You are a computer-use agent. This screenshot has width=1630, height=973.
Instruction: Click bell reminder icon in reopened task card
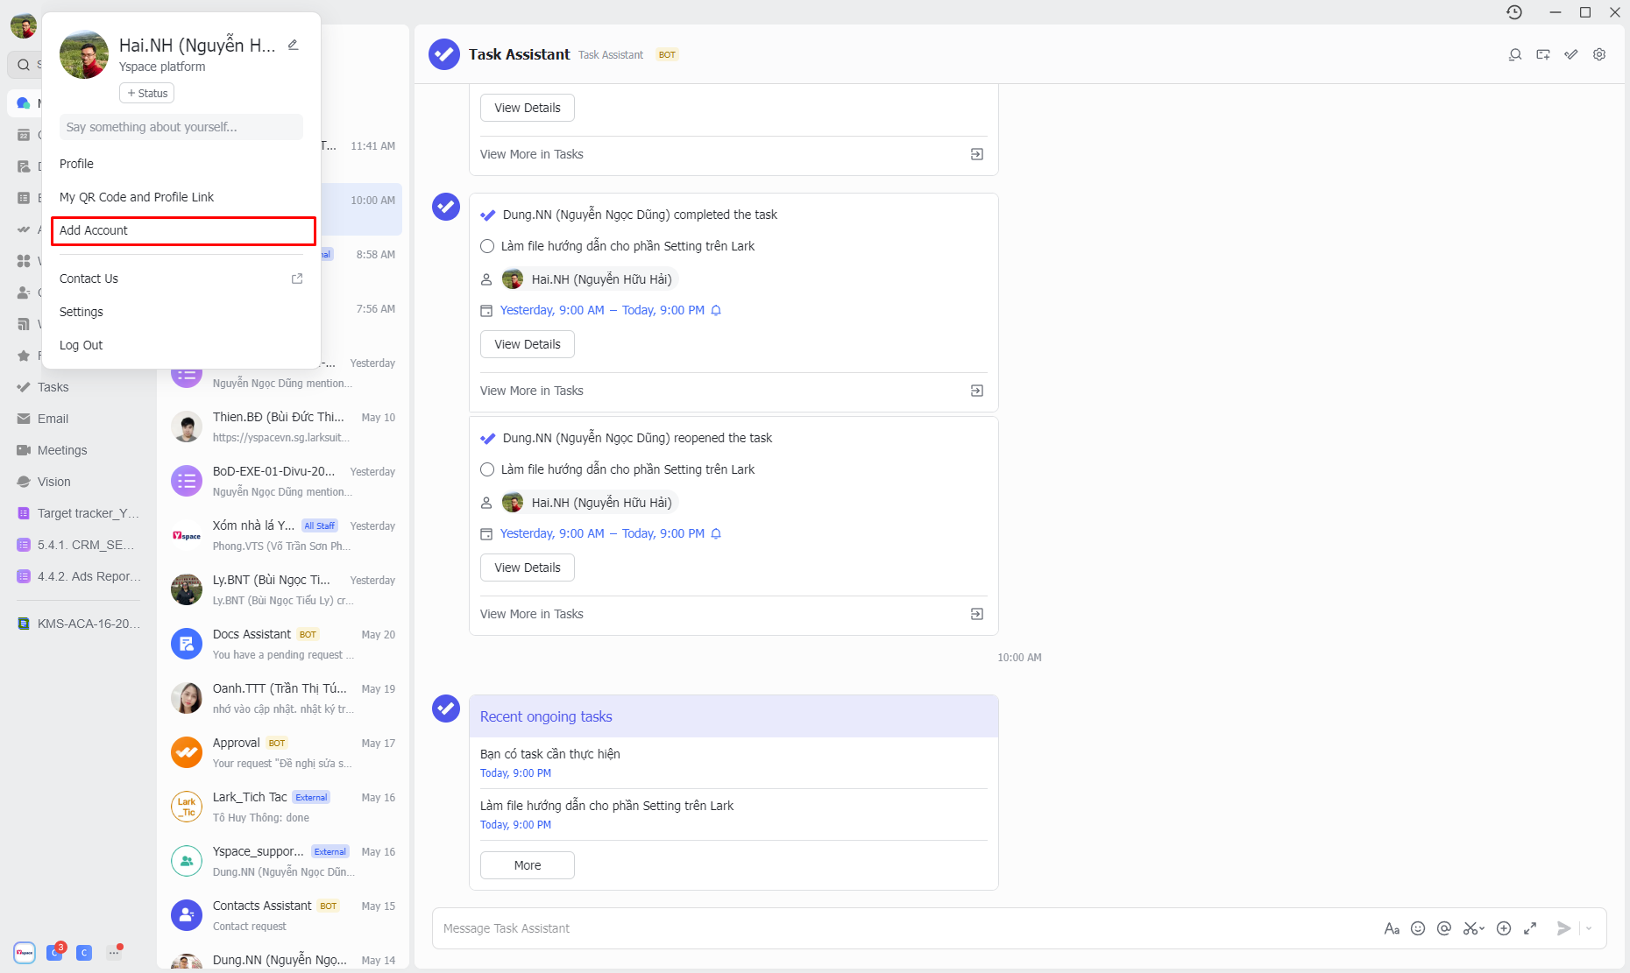point(716,533)
